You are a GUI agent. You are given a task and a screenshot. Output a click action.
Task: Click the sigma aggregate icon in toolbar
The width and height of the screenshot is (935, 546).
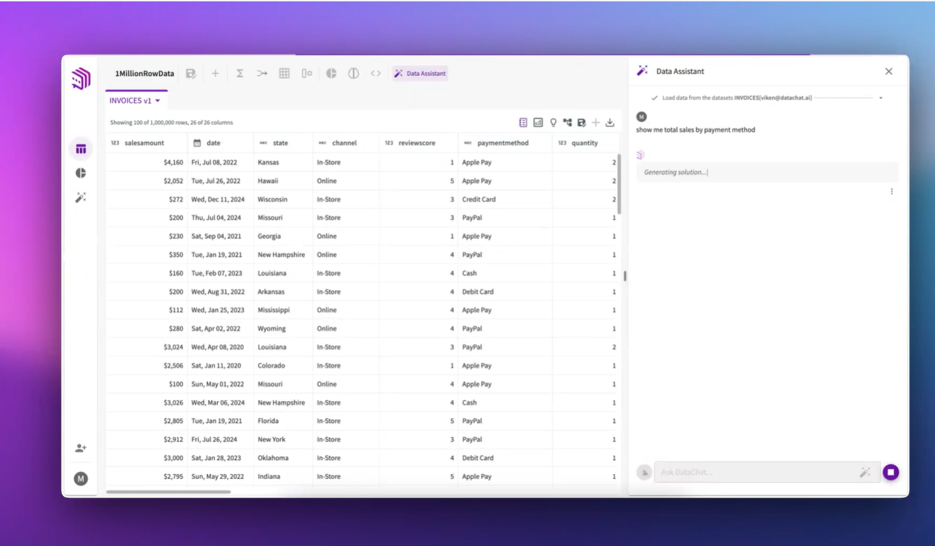pyautogui.click(x=240, y=73)
